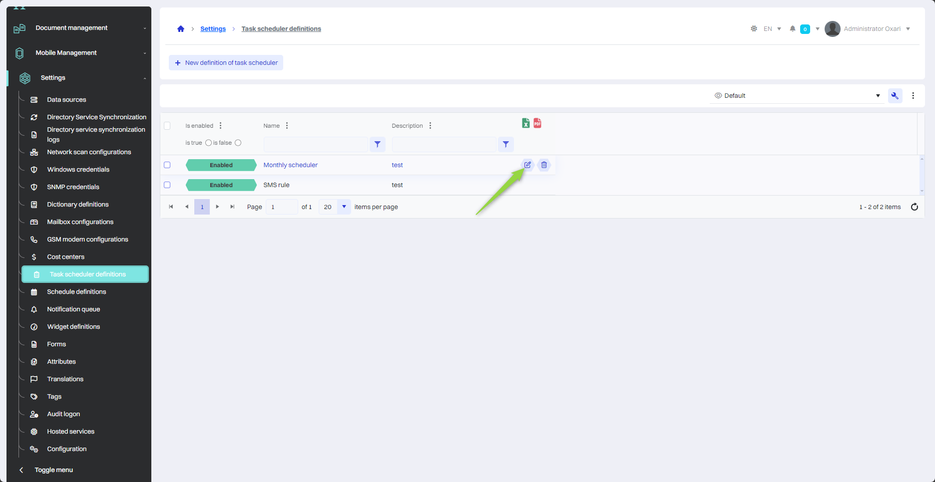Go to home via breadcrumb icon
Screen dimensions: 935x482
181,29
